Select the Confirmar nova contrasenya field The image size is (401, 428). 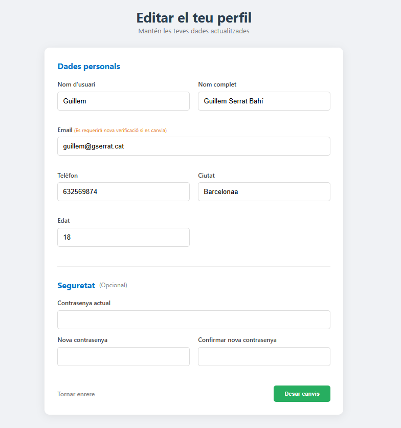[264, 356]
